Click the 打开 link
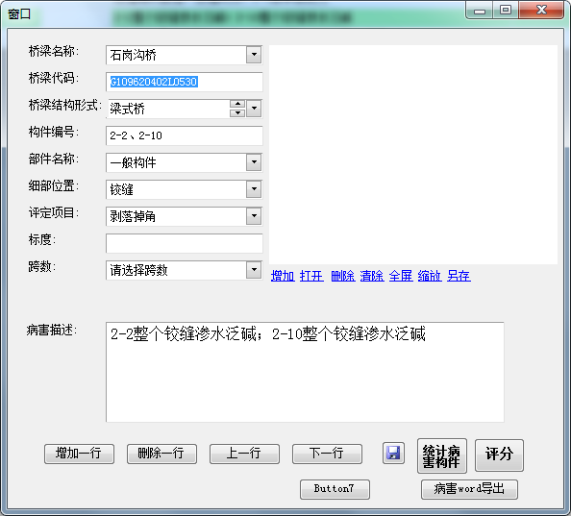Viewport: 571px width, 516px height. [x=311, y=276]
